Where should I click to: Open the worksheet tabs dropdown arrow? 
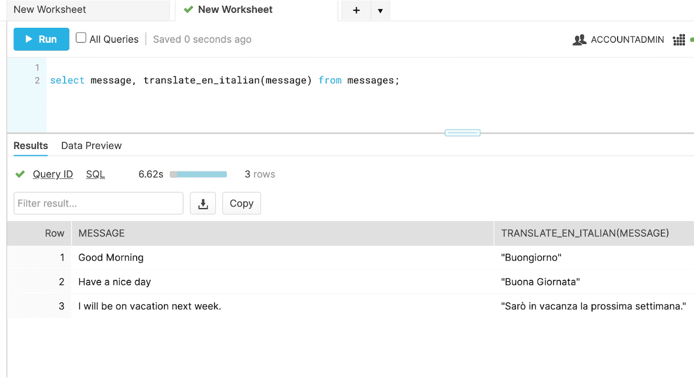pyautogui.click(x=380, y=11)
